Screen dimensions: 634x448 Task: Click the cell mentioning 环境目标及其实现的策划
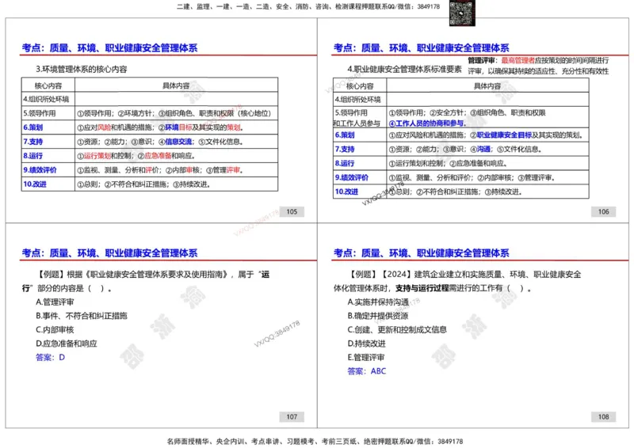coord(176,127)
